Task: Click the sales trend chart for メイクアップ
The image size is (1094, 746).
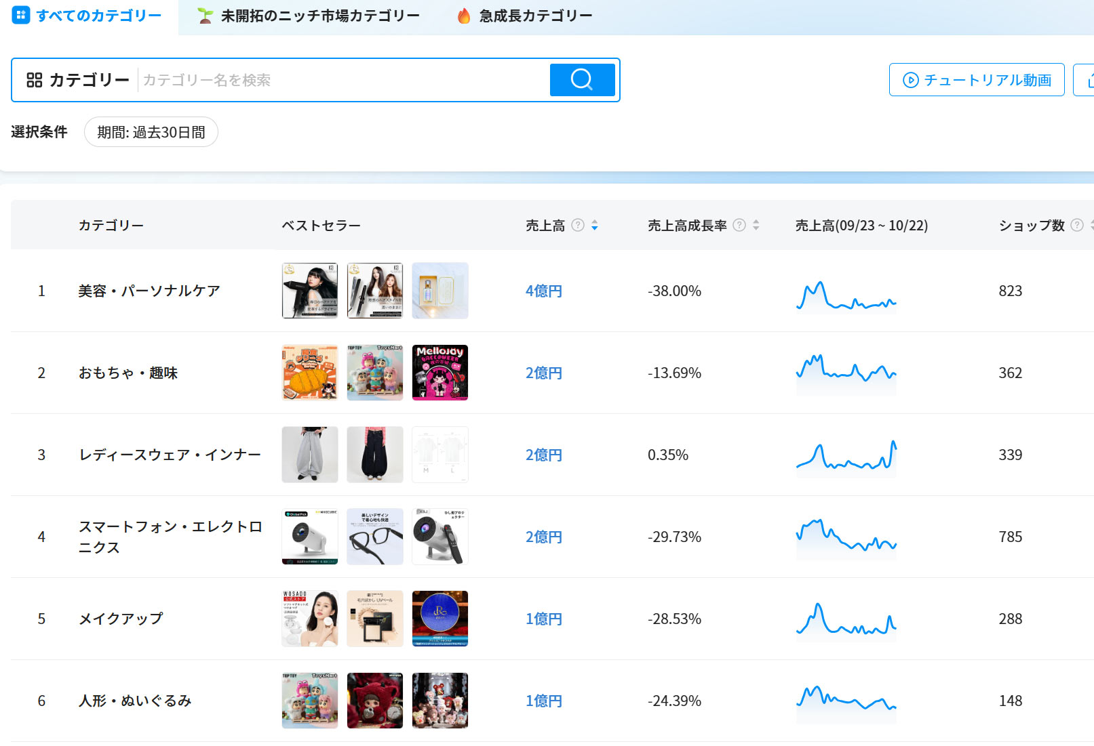Action: (846, 619)
